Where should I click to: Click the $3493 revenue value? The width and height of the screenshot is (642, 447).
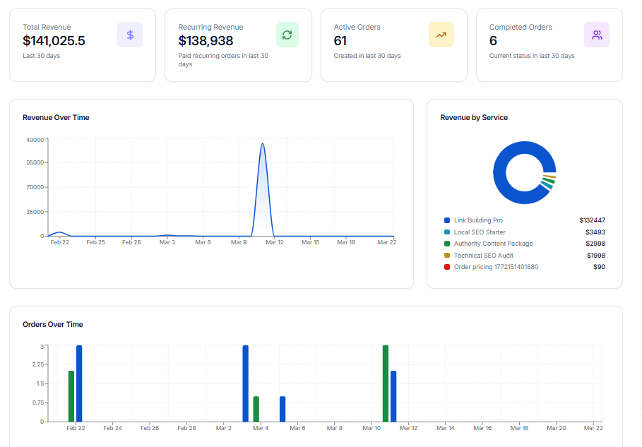595,232
